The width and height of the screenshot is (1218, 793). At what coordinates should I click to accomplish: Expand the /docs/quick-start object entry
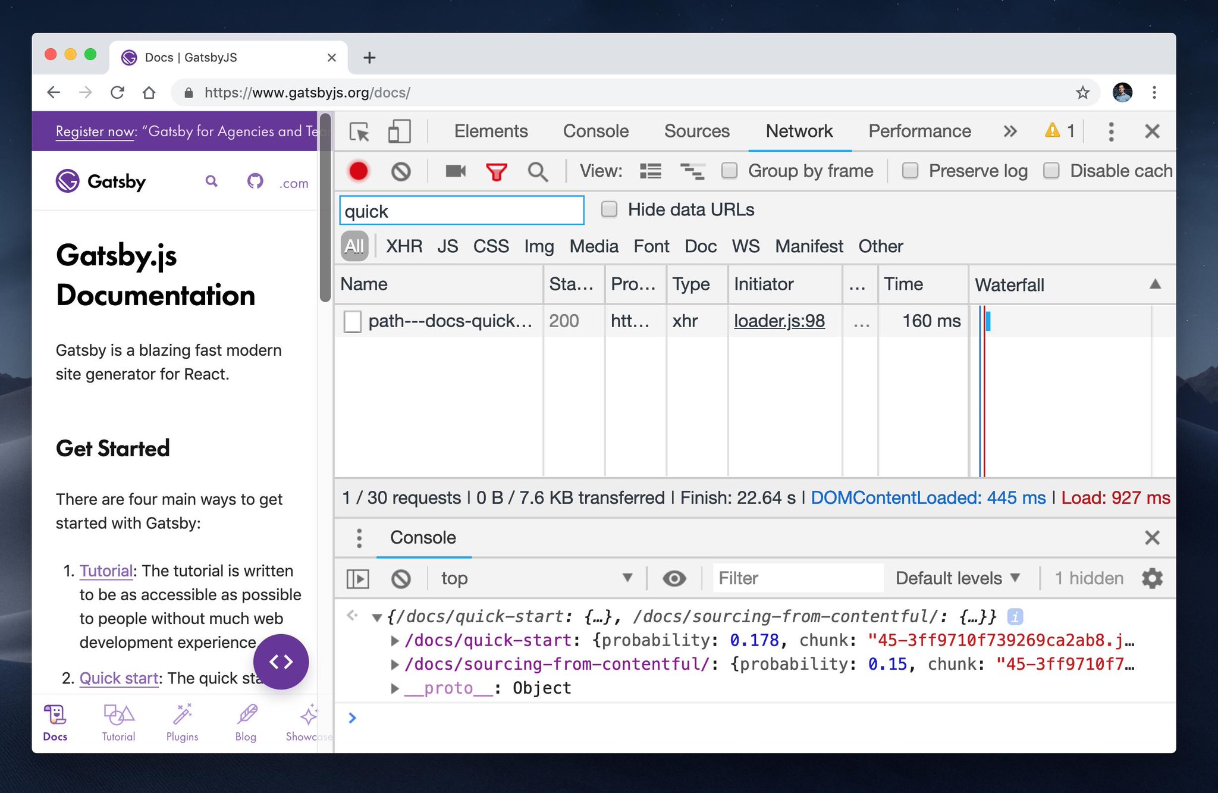394,641
